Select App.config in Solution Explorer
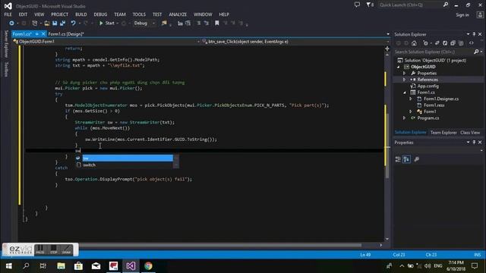This screenshot has height=273, width=486. click(428, 86)
